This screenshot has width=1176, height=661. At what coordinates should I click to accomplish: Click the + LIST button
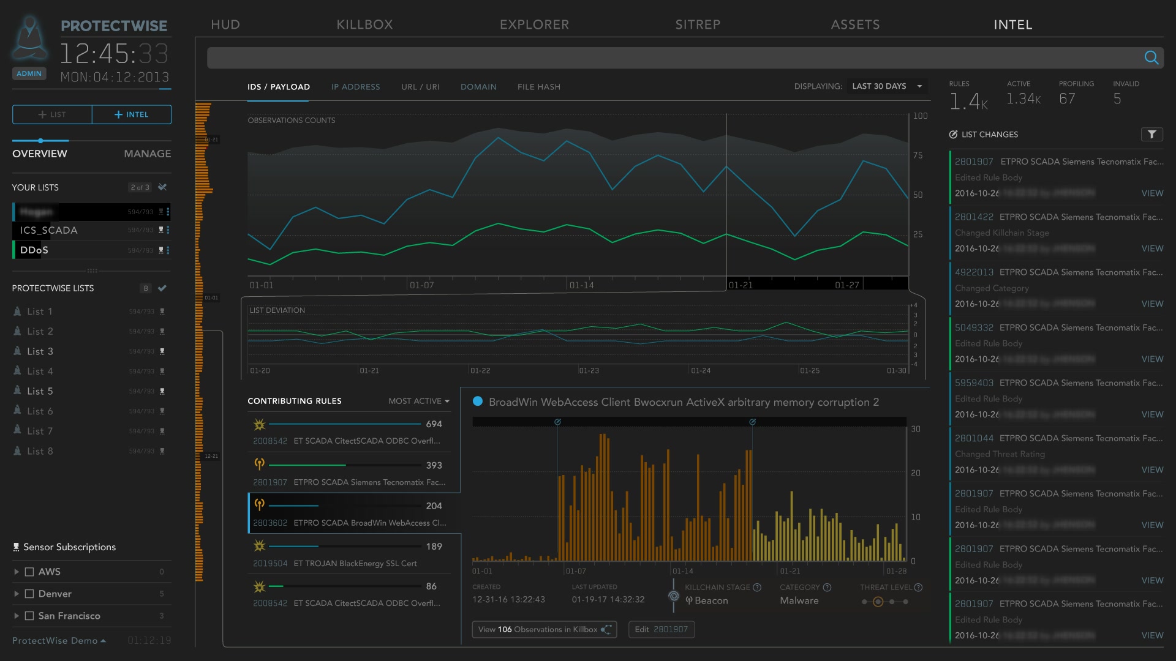52,114
